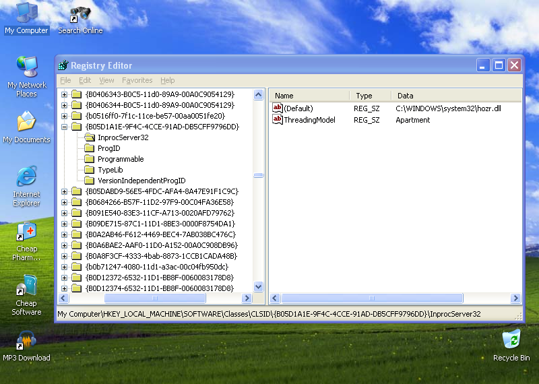
Task: Open the Help menu
Action: (167, 80)
